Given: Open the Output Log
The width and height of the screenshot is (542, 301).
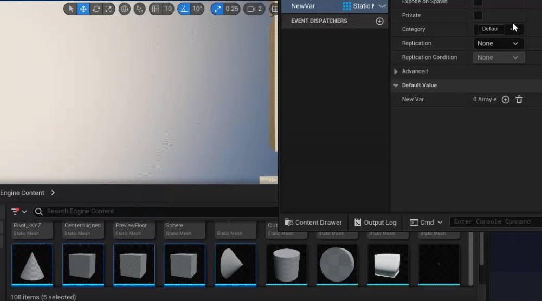Looking at the screenshot, I should (x=376, y=223).
